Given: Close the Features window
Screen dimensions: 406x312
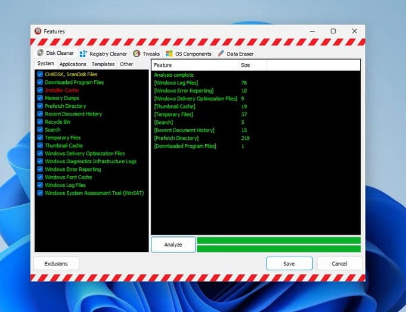Looking at the screenshot, I should coord(355,31).
